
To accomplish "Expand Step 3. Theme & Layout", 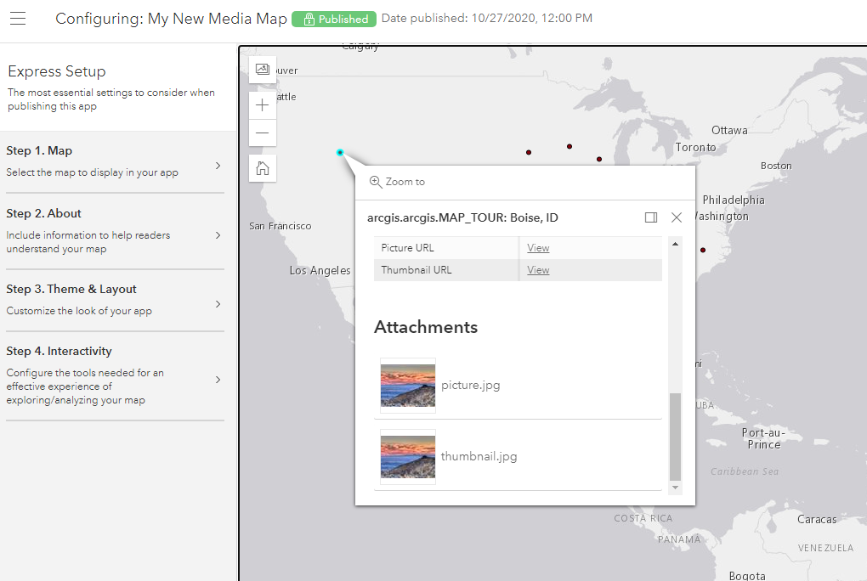I will click(115, 300).
